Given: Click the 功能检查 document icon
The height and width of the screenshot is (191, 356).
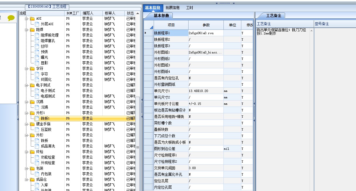Looking at the screenshot, I should coord(37,157).
